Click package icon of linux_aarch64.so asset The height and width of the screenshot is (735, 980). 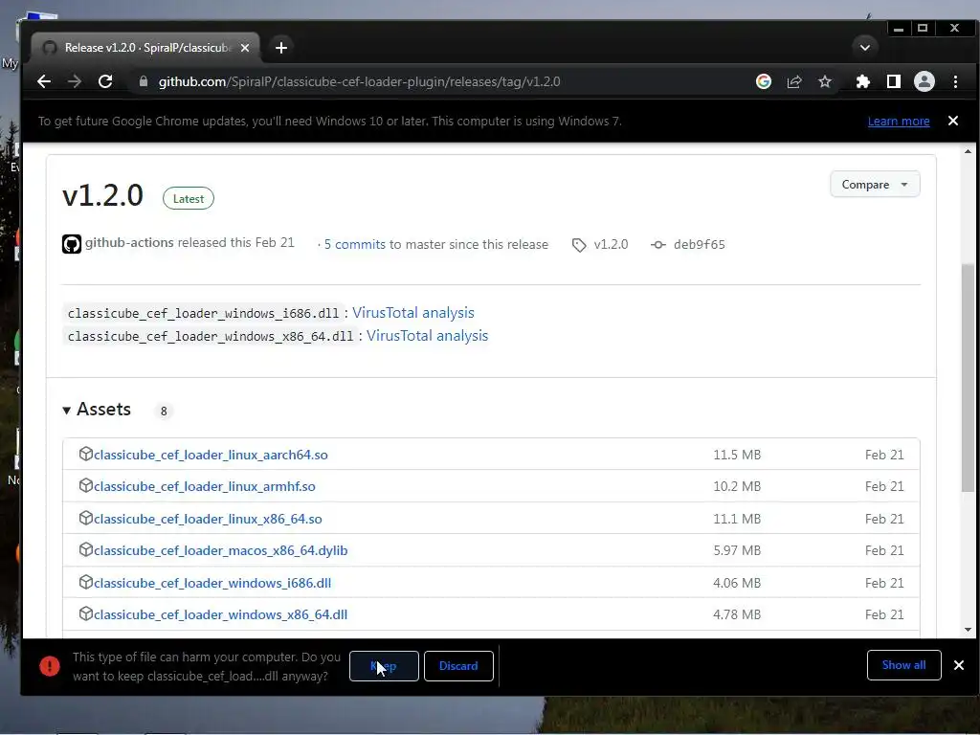[x=86, y=454]
